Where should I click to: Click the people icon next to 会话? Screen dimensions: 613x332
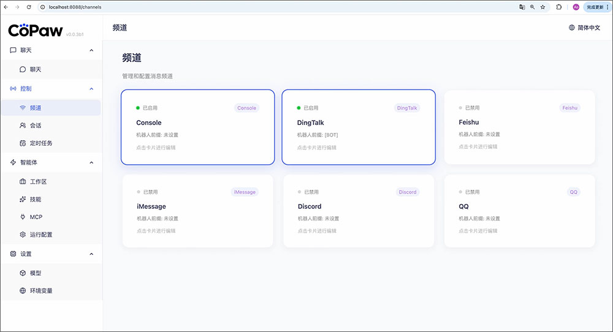coord(23,126)
